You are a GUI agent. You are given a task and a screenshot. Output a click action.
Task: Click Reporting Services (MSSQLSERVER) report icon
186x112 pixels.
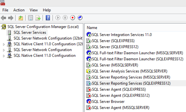89,77
